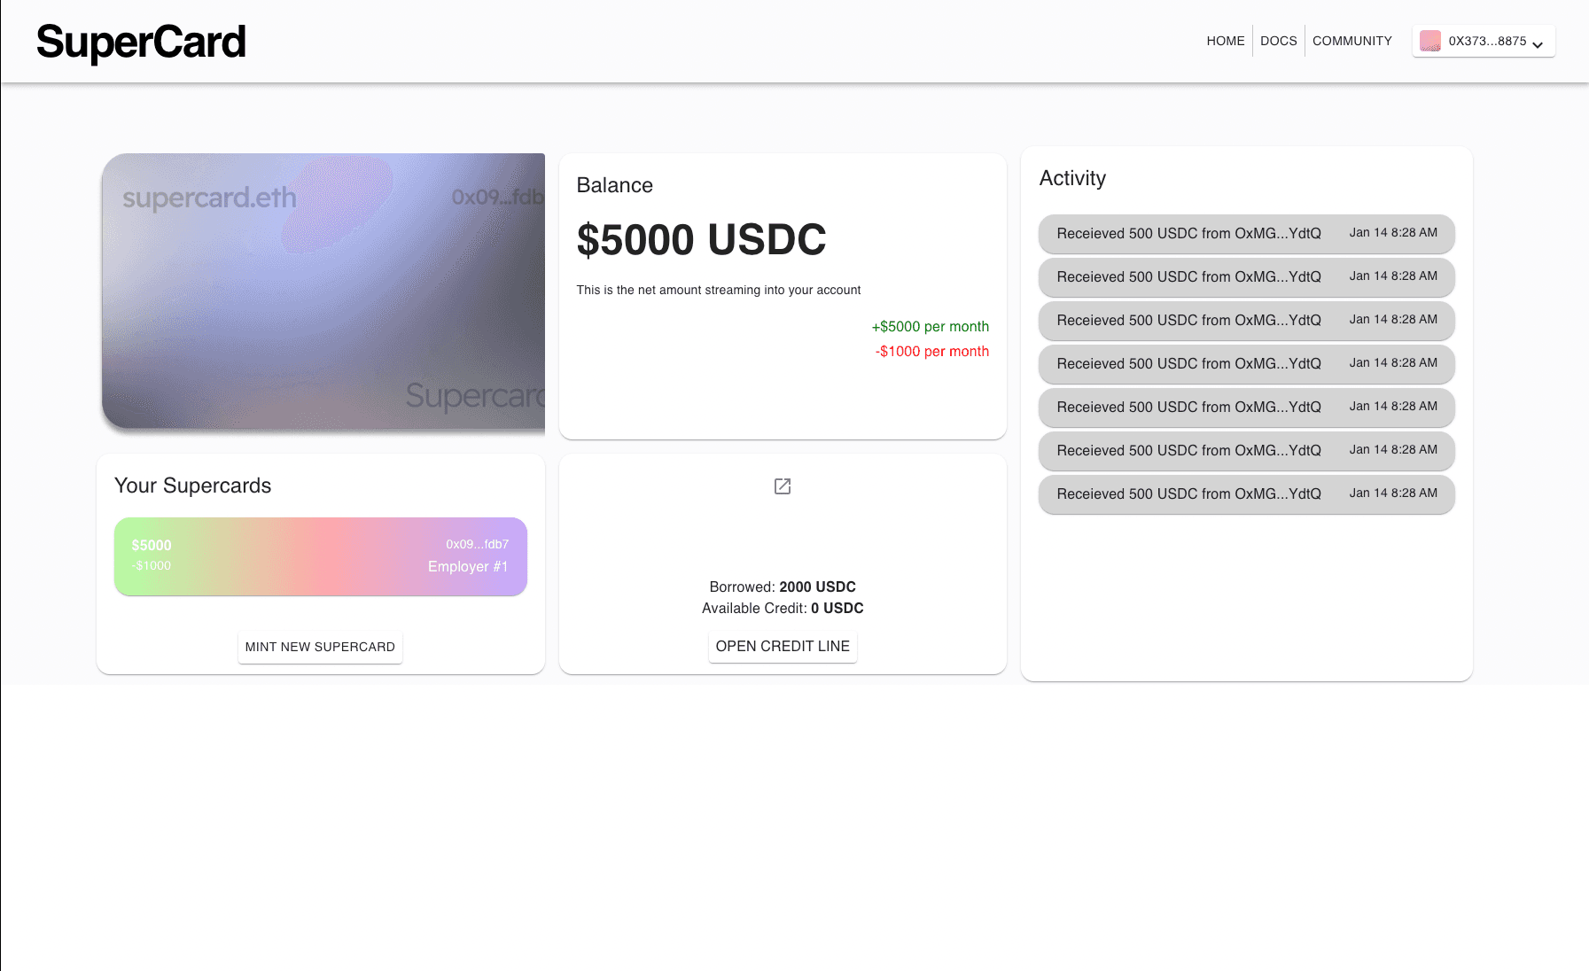The height and width of the screenshot is (971, 1589).
Task: Click the Your Supercards heading
Action: pyautogui.click(x=192, y=485)
